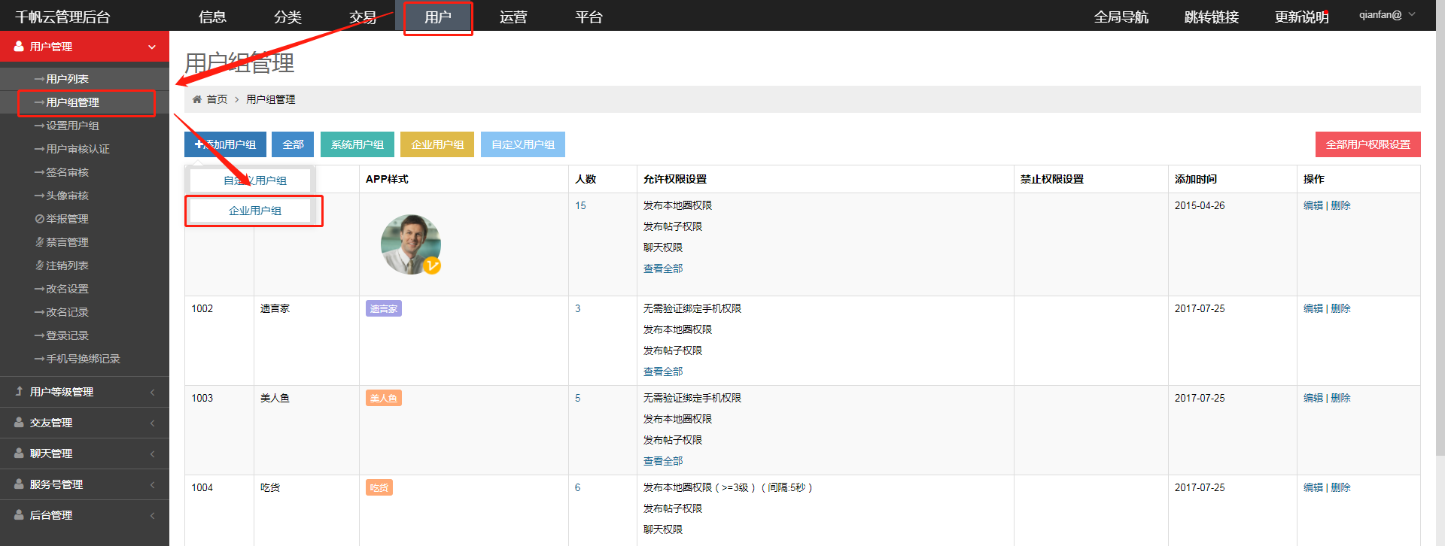
Task: Open the 分类 top menu
Action: pyautogui.click(x=287, y=17)
